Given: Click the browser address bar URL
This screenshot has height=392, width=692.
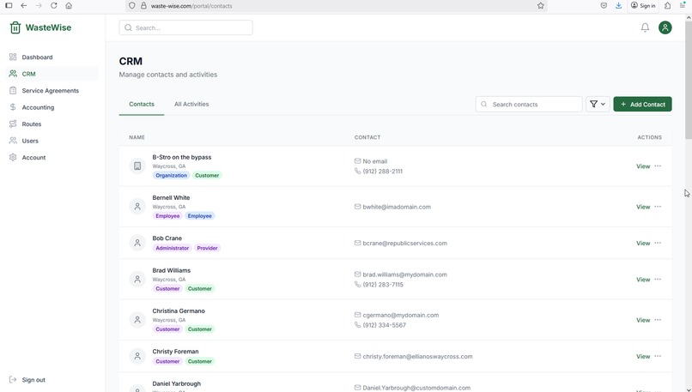Looking at the screenshot, I should tap(191, 6).
